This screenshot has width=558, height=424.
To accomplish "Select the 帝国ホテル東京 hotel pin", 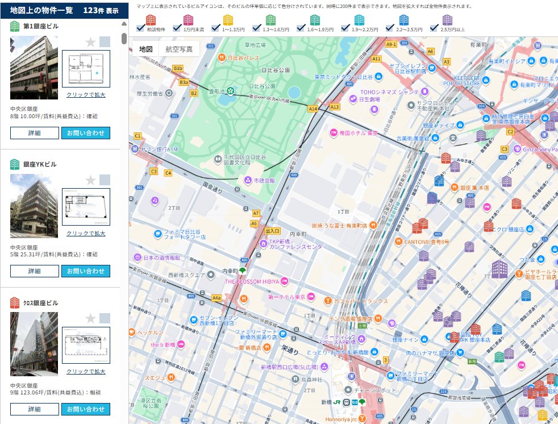I will click(334, 133).
